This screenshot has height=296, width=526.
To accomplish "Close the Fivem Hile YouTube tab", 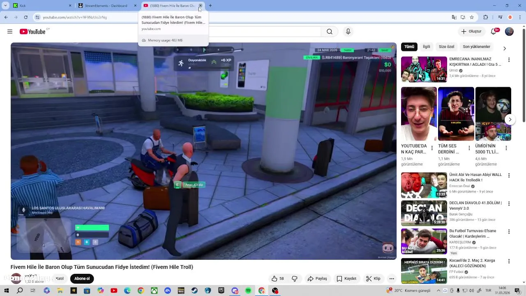I will pos(200,6).
